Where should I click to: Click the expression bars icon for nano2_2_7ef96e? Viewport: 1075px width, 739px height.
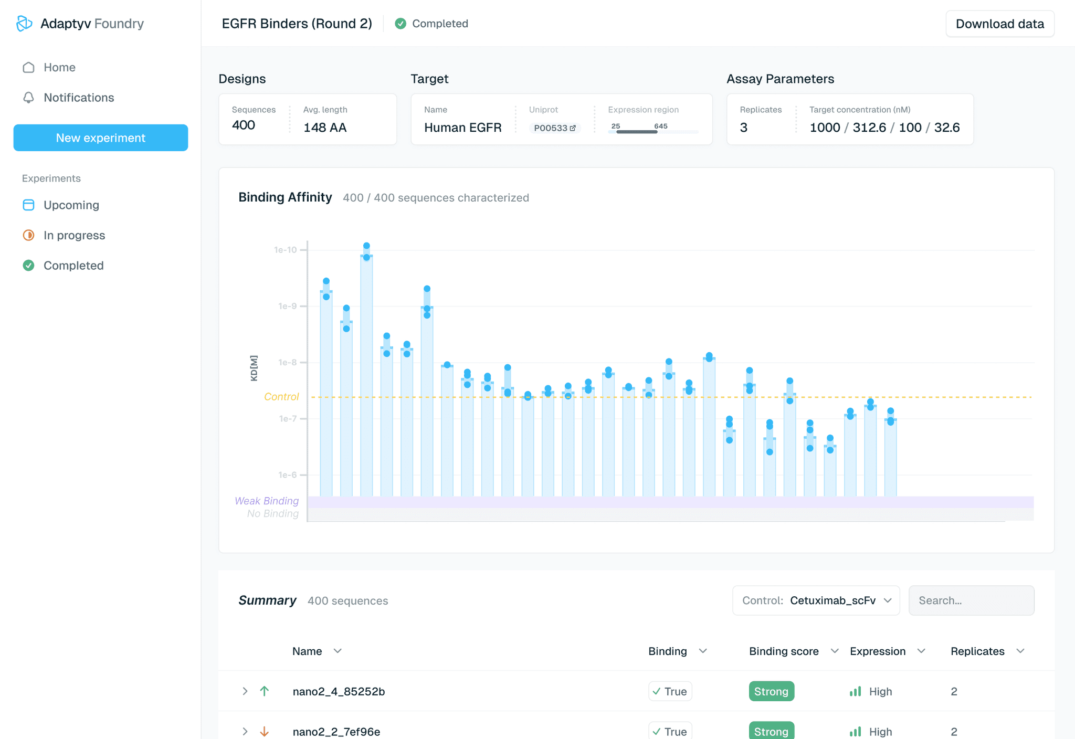856,731
